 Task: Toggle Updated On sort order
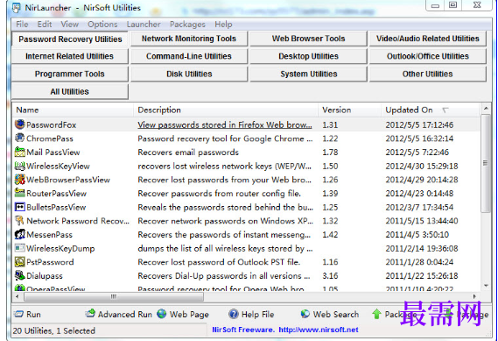click(x=430, y=110)
